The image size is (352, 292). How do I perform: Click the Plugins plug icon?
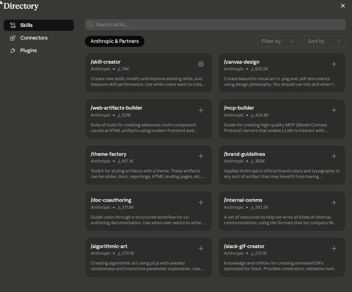[x=13, y=50]
